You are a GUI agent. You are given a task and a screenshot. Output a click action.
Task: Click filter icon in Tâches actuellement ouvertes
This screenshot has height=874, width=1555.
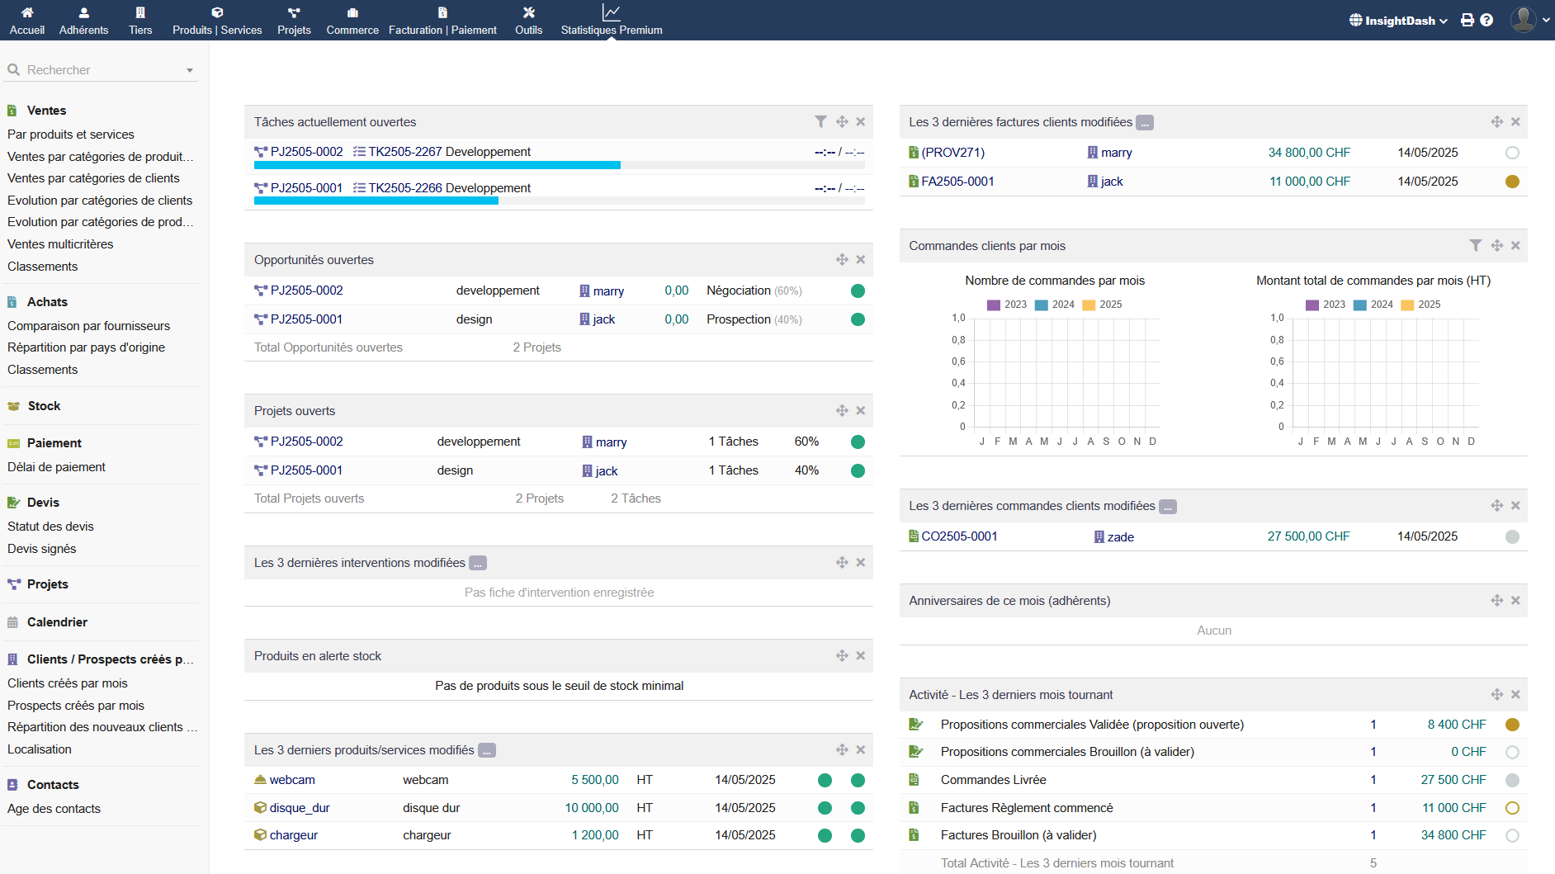point(820,121)
